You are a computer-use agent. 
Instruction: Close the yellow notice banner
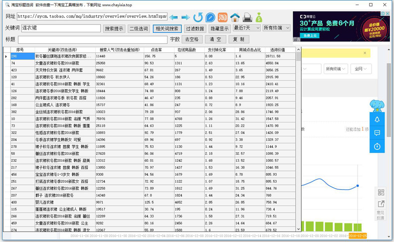pos(365,53)
